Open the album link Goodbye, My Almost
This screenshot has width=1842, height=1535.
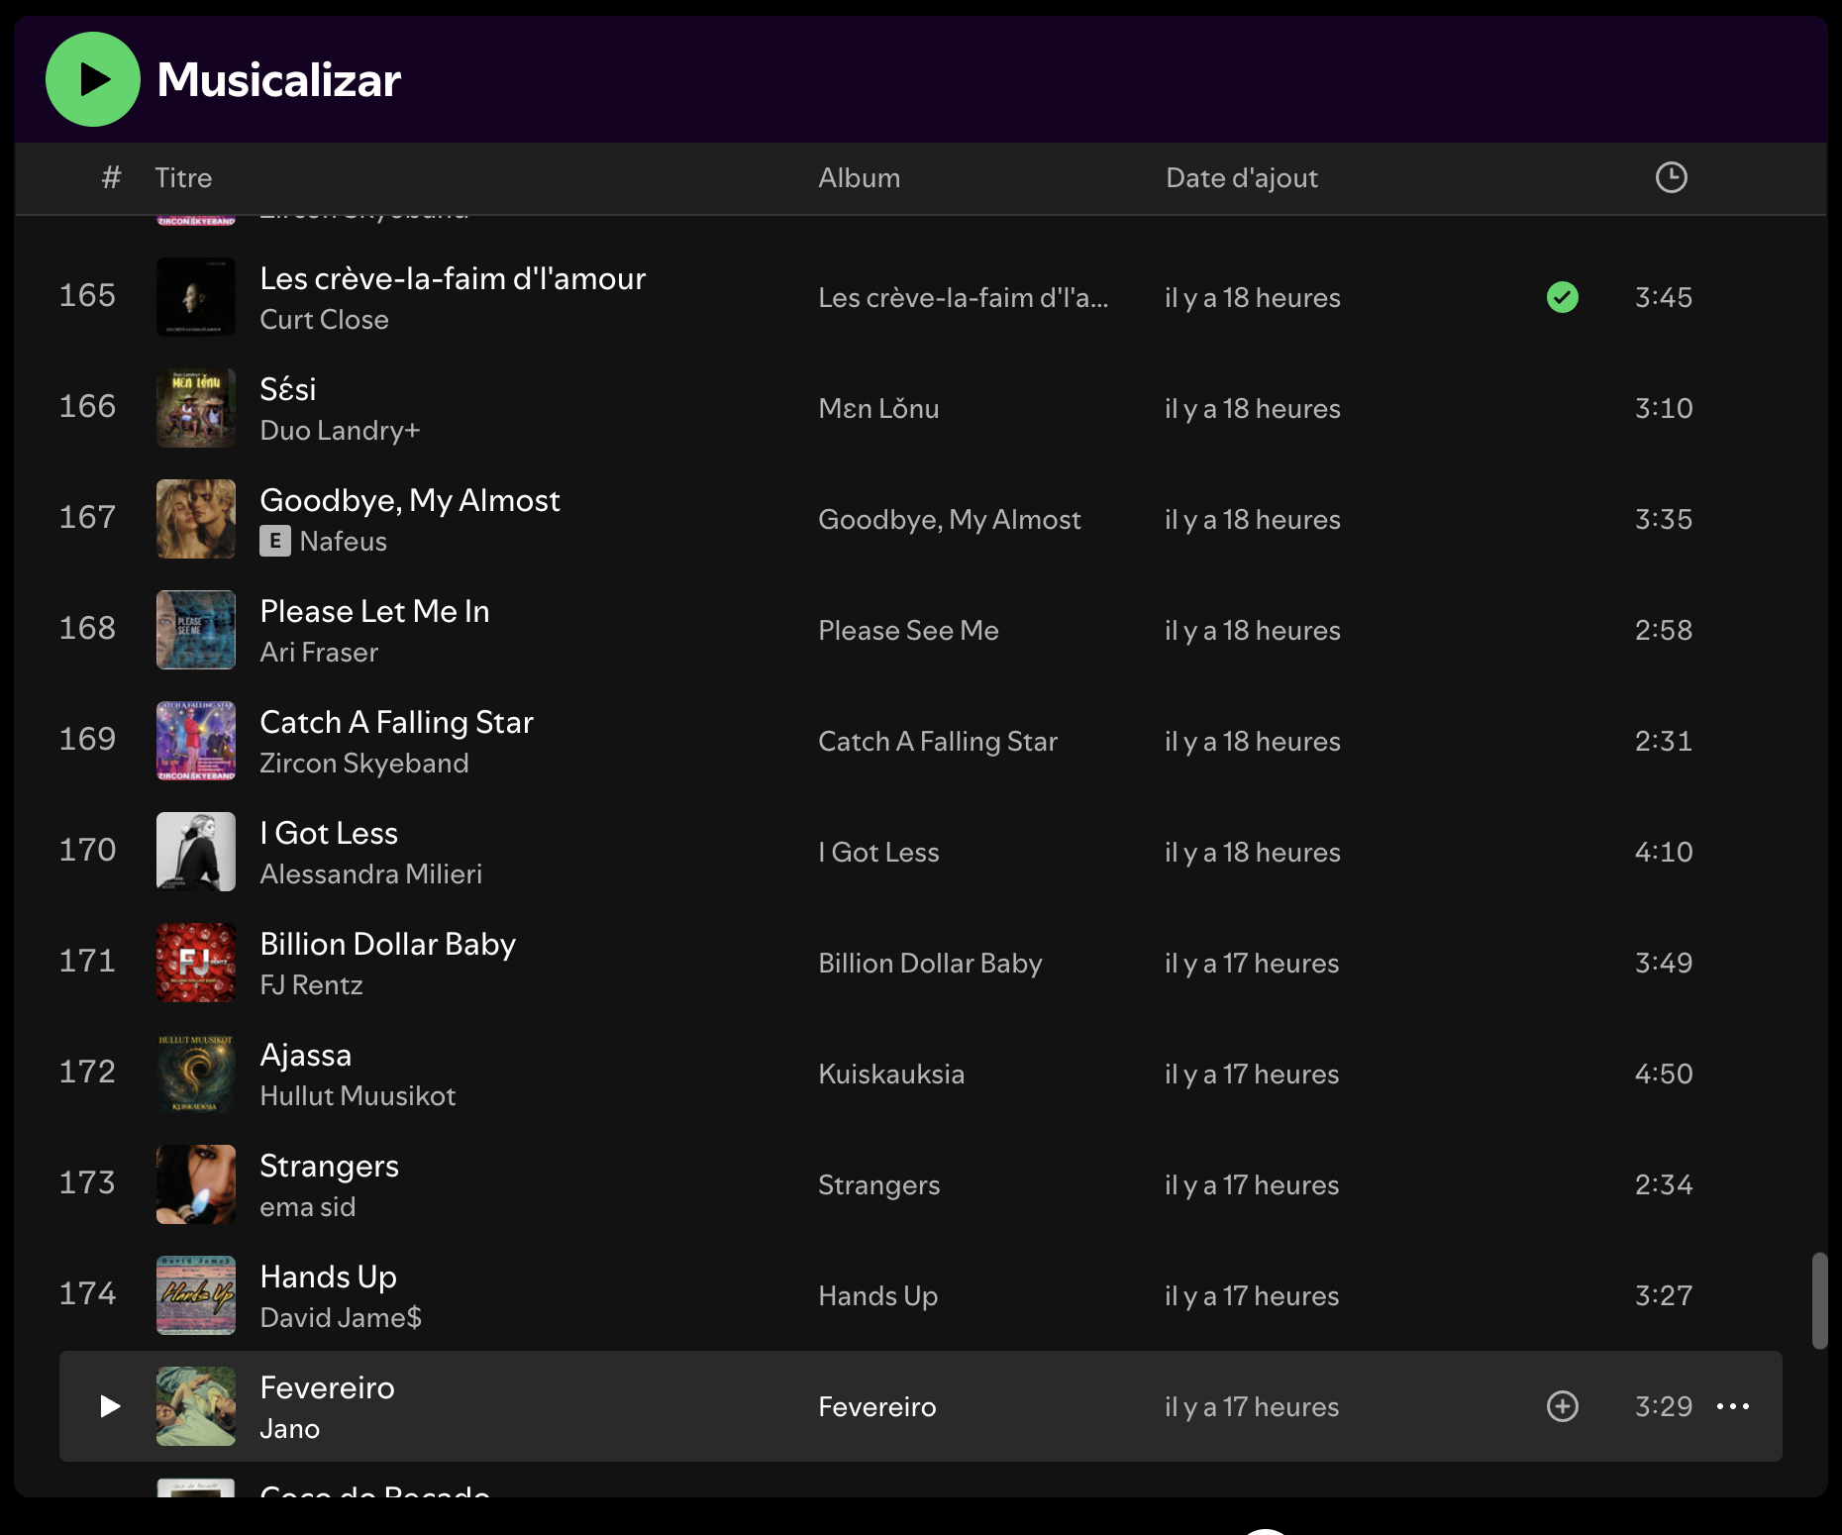949,520
